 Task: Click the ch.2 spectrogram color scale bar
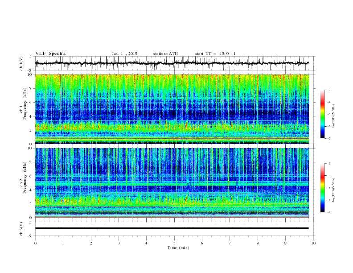point(322,188)
